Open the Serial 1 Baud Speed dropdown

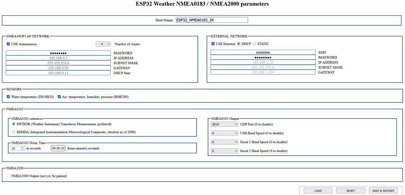225,142
